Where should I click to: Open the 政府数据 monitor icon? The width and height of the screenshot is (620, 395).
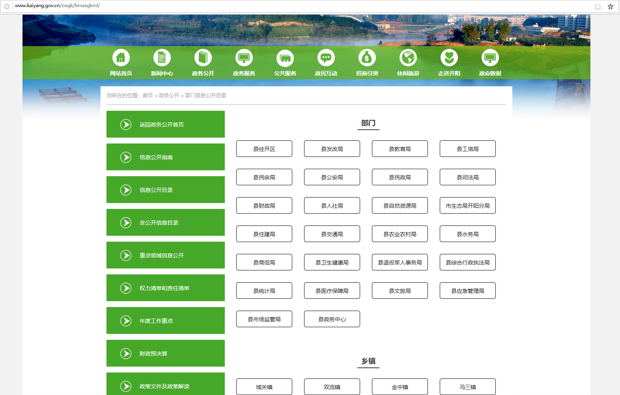(x=490, y=58)
